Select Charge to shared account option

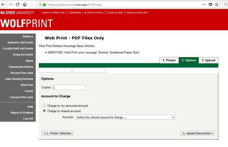45,111
